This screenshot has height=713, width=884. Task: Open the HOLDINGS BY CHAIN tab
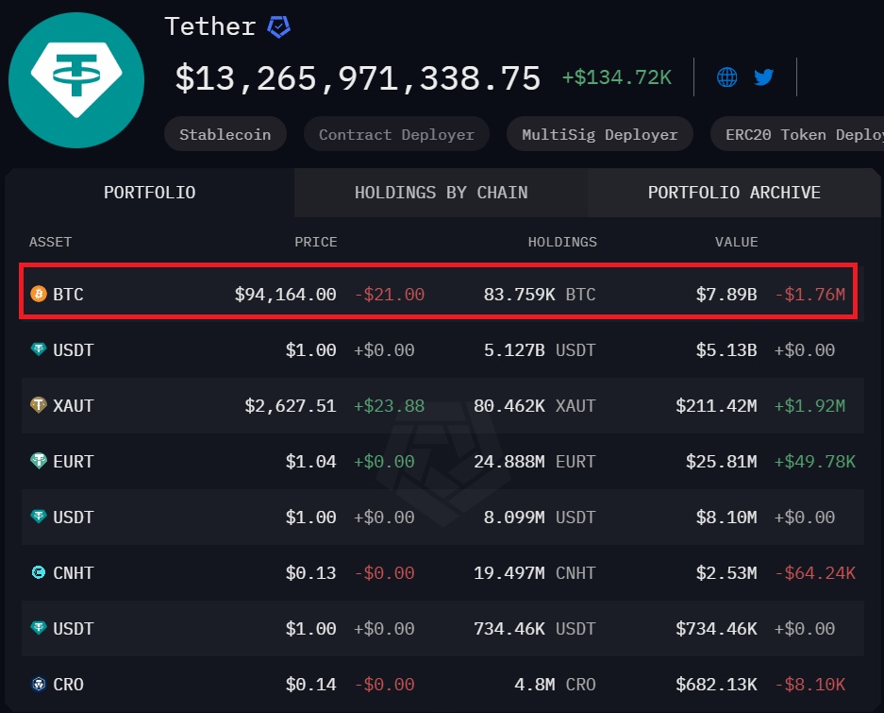(x=441, y=193)
